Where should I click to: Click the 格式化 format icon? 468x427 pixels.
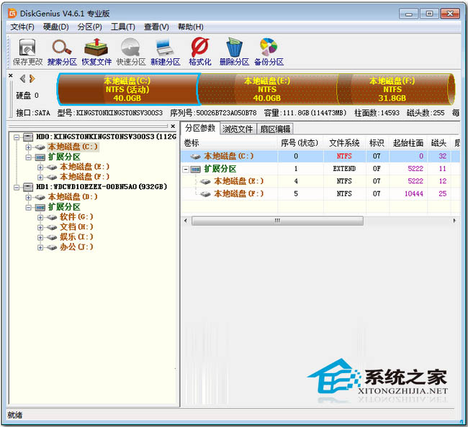click(200, 52)
